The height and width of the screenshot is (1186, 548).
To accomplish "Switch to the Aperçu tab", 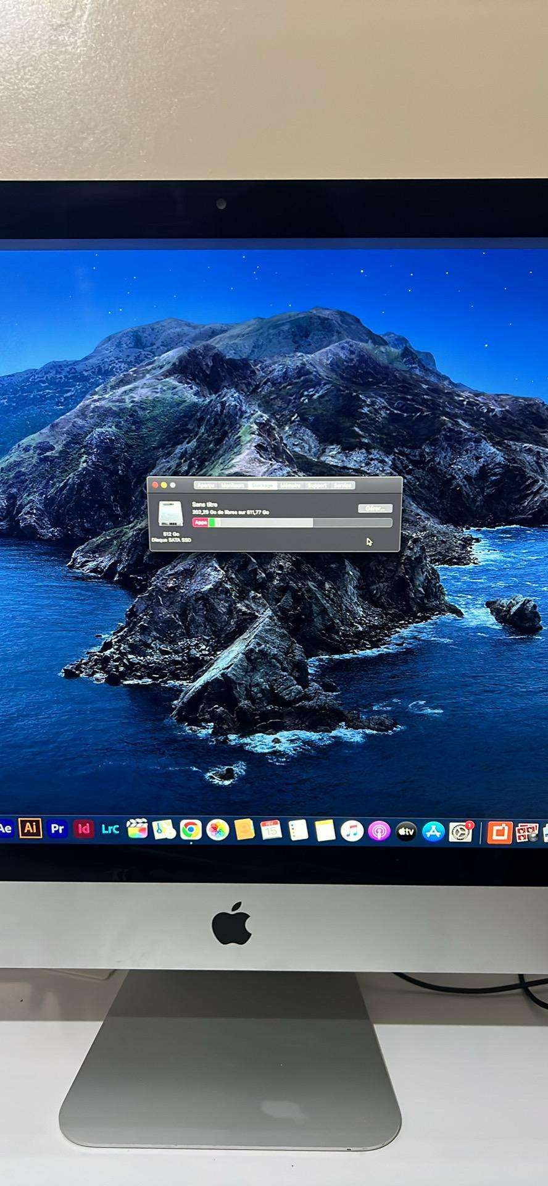I will 205,486.
